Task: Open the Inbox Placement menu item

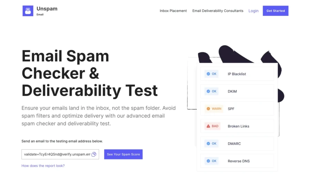Action: tap(173, 11)
